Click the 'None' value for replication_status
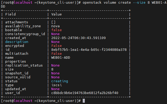Screen dimensions: 167x104 click(55, 65)
